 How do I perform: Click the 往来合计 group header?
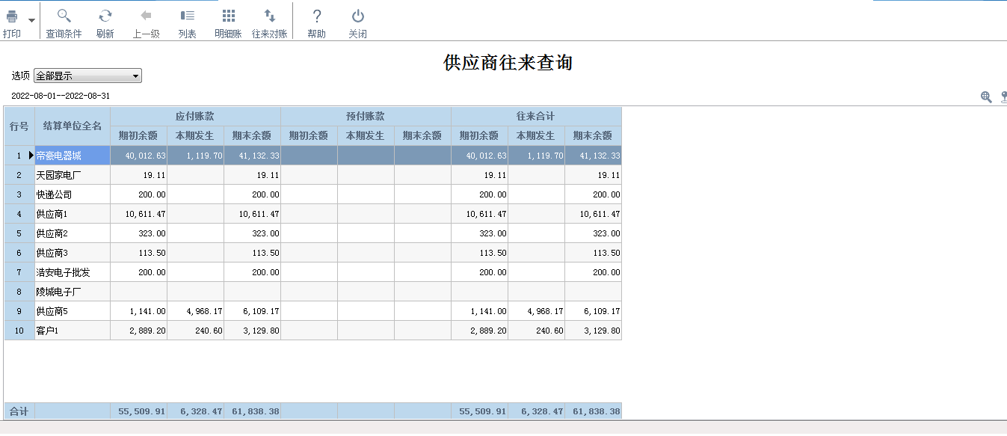[536, 116]
